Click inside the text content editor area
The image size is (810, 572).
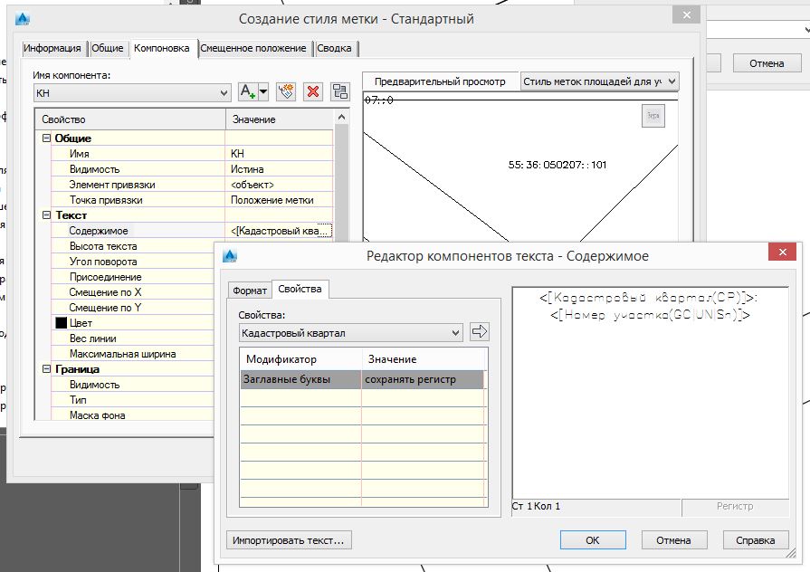(x=651, y=393)
